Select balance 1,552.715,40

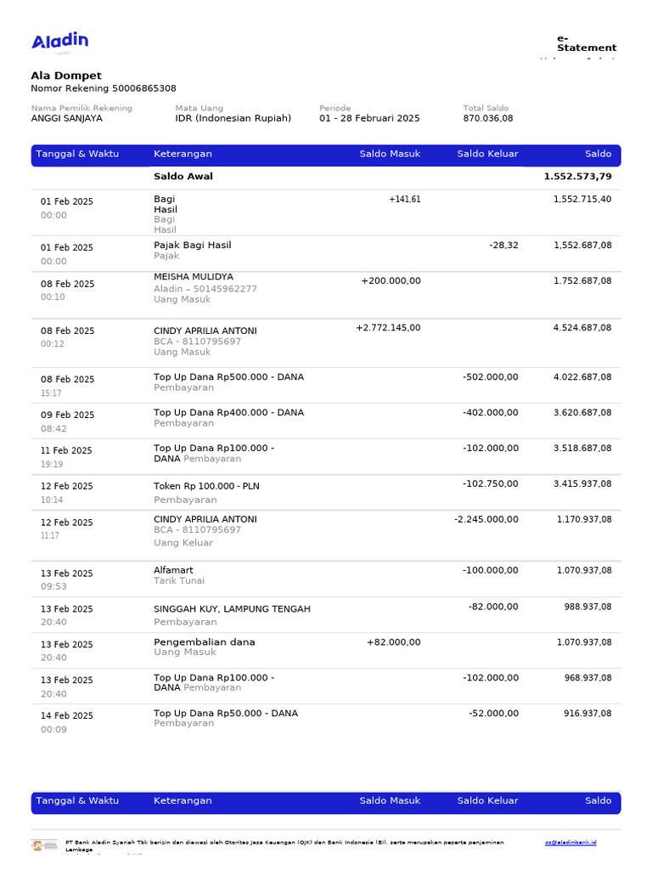pos(582,199)
